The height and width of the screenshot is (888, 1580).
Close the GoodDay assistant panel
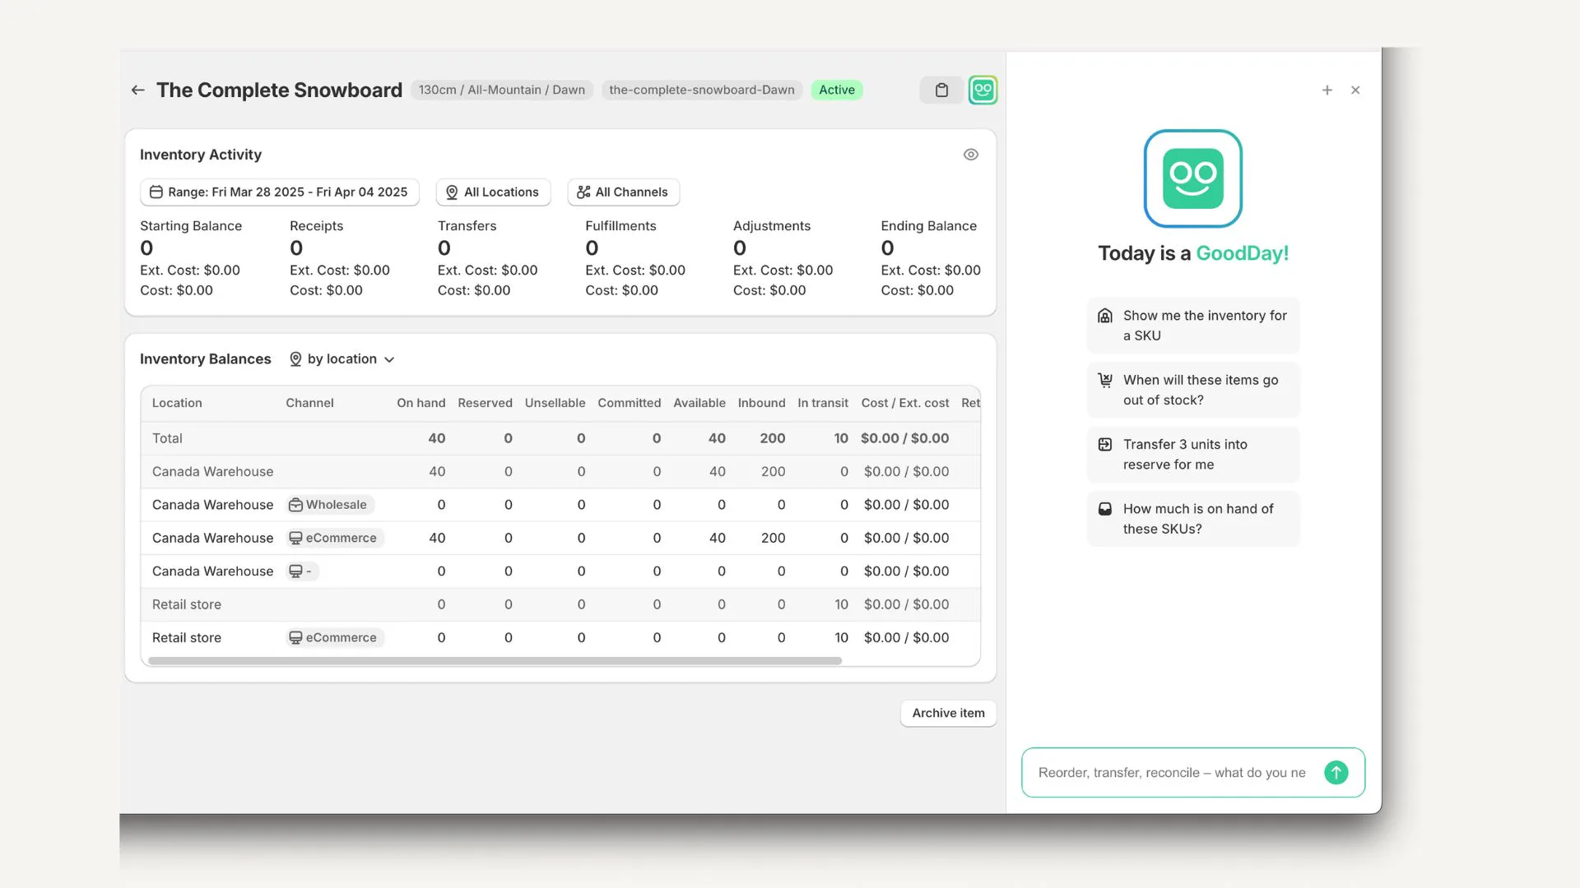[x=1355, y=90]
